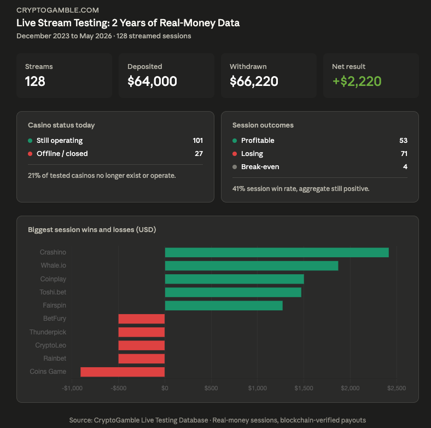Click the 'Coinplay' axis label
Image resolution: width=431 pixels, height=428 pixels.
pos(53,279)
